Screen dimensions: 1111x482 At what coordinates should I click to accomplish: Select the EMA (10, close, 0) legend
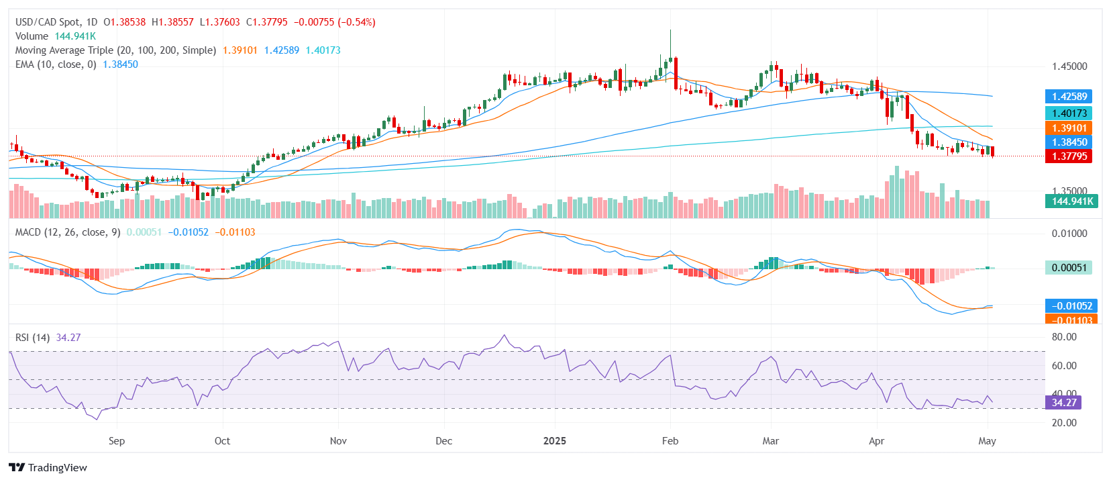[56, 64]
